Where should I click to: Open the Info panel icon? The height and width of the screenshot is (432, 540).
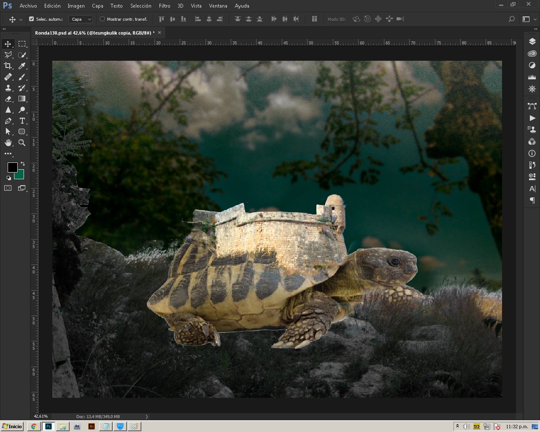[x=532, y=153]
